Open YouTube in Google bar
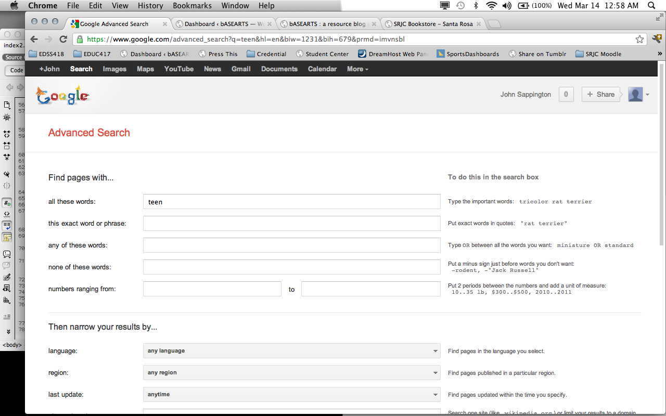Image resolution: width=666 pixels, height=416 pixels. [x=179, y=69]
